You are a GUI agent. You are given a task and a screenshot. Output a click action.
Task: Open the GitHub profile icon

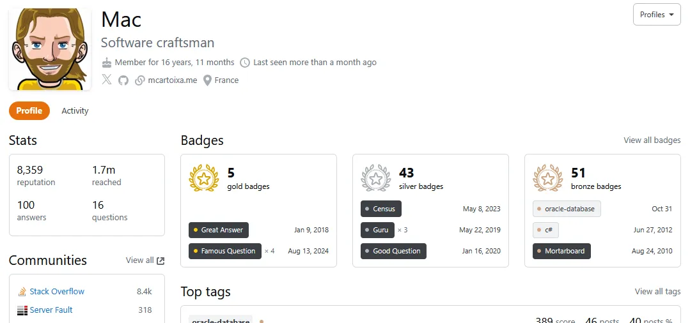[x=123, y=80]
